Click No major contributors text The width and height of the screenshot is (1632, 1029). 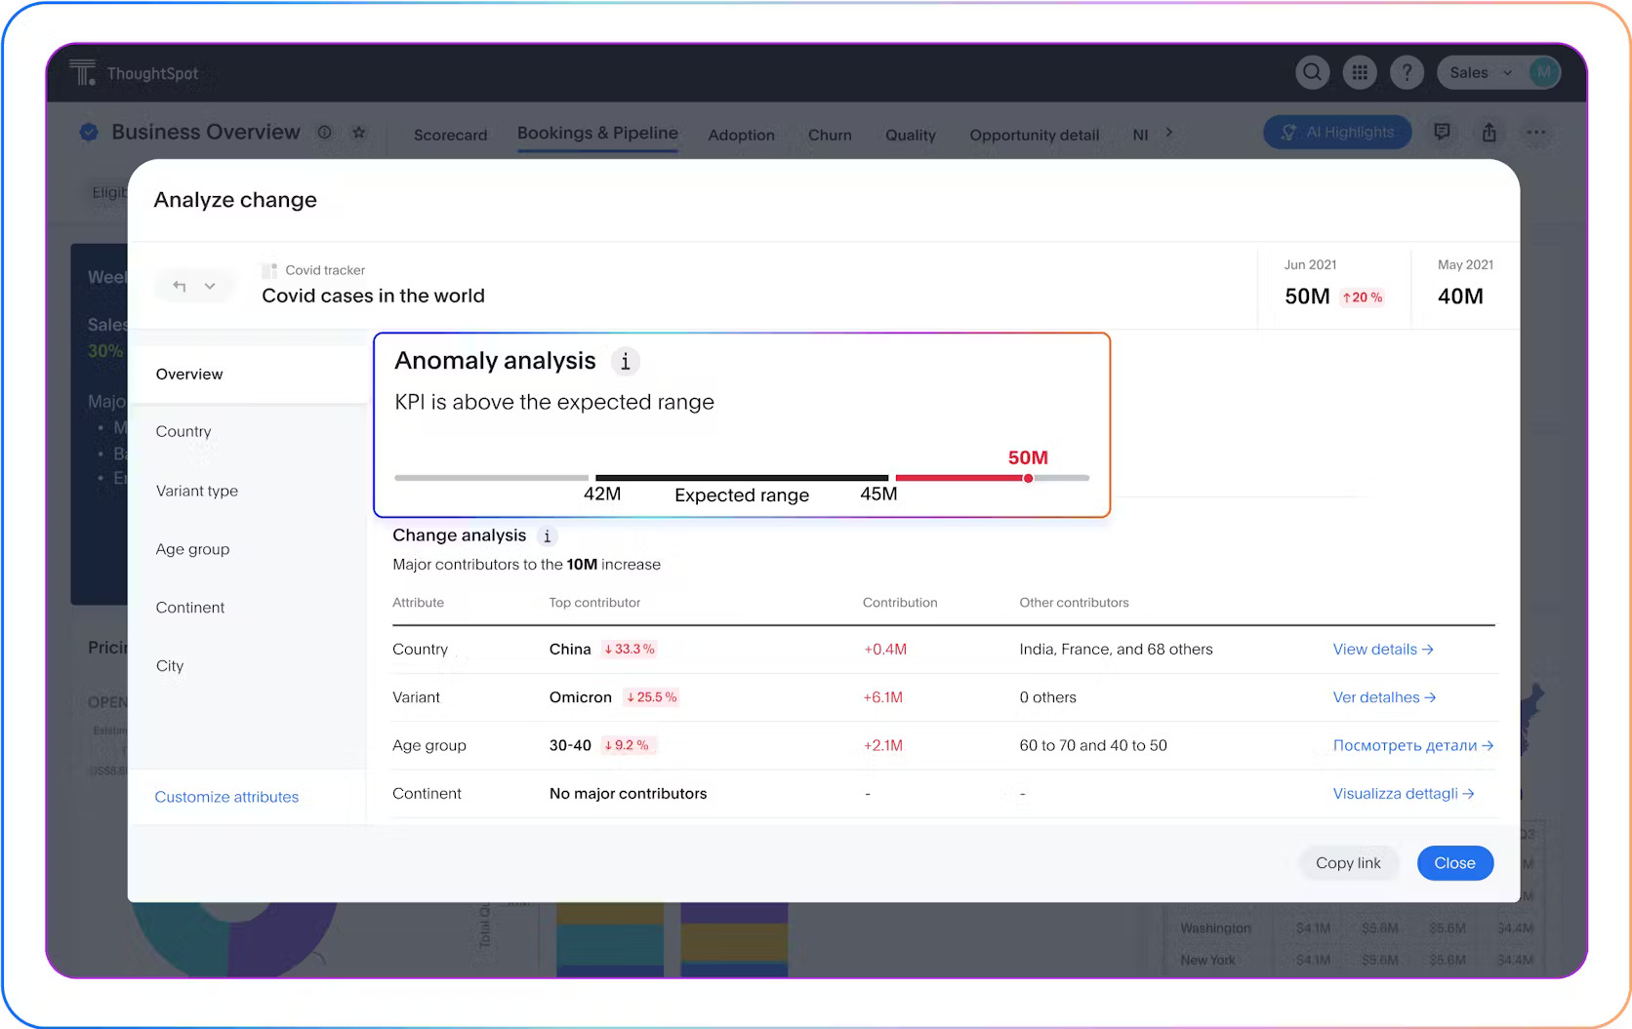(x=628, y=794)
